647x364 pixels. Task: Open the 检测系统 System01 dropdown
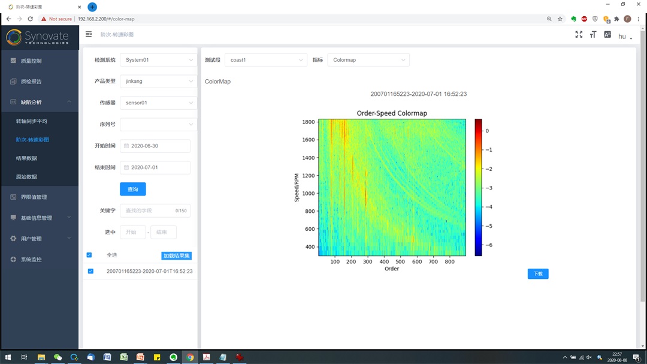click(x=159, y=60)
